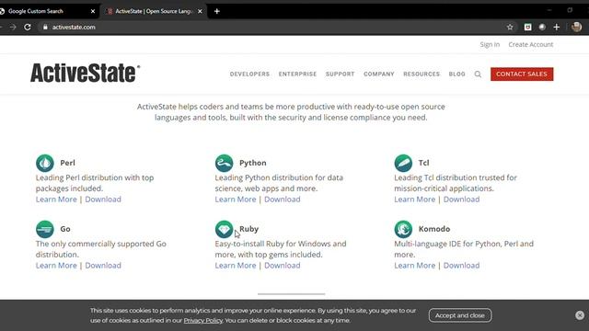This screenshot has width=589, height=331.
Task: Download the Go distribution
Action: point(103,266)
